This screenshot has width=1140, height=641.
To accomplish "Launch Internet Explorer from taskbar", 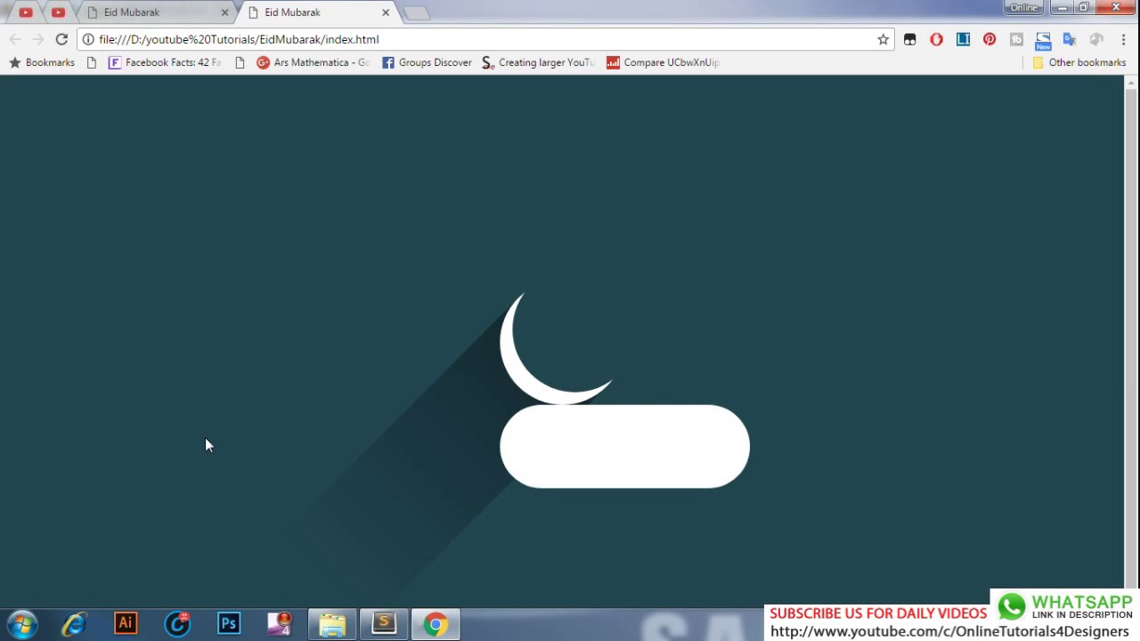I will tap(74, 624).
